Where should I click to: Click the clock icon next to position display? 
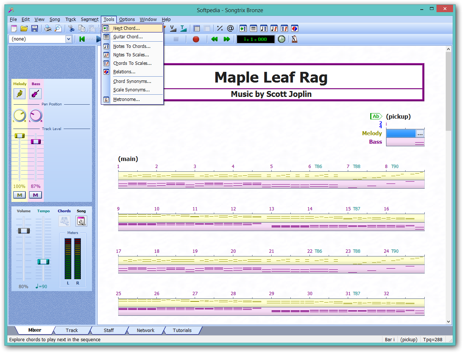coord(282,39)
